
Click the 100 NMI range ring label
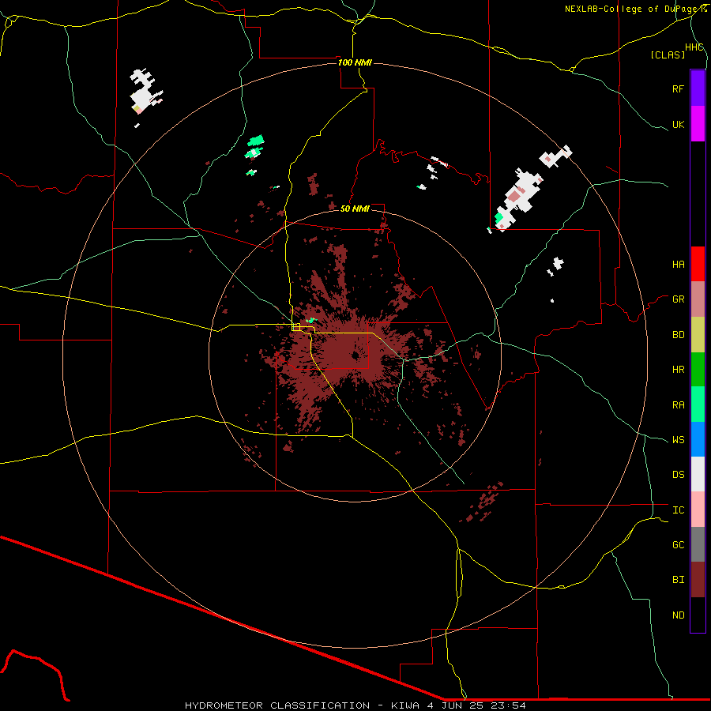coord(355,62)
